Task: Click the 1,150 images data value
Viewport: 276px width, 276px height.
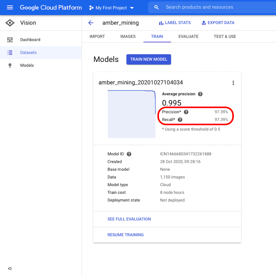Action: (172, 177)
